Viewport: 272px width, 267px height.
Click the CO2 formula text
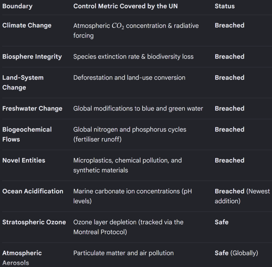[x=118, y=26]
